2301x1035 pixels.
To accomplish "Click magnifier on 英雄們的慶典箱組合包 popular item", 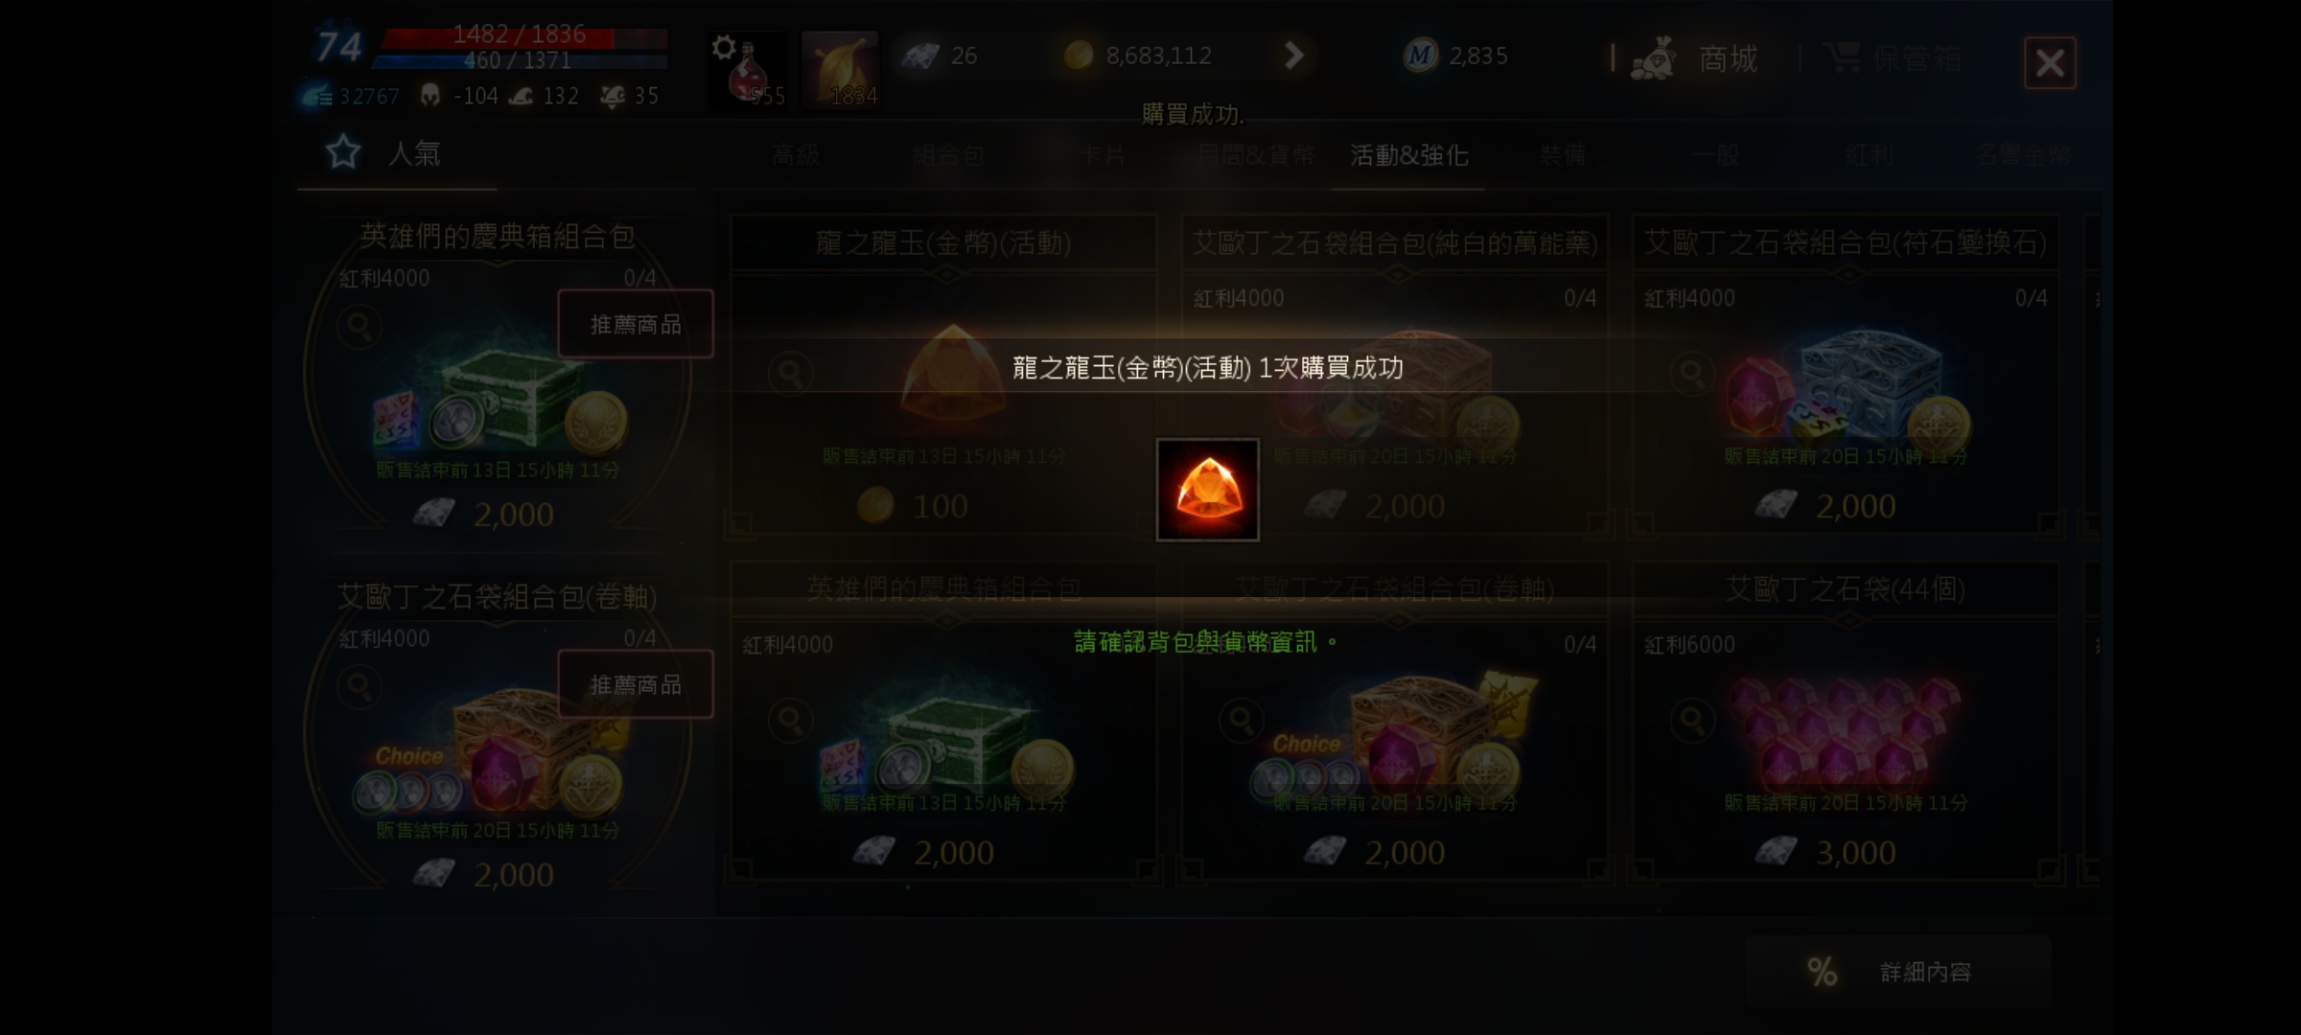I will point(360,327).
